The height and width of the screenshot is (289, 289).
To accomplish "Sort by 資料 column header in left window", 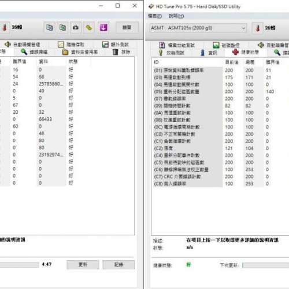I will pyautogui.click(x=43, y=61).
